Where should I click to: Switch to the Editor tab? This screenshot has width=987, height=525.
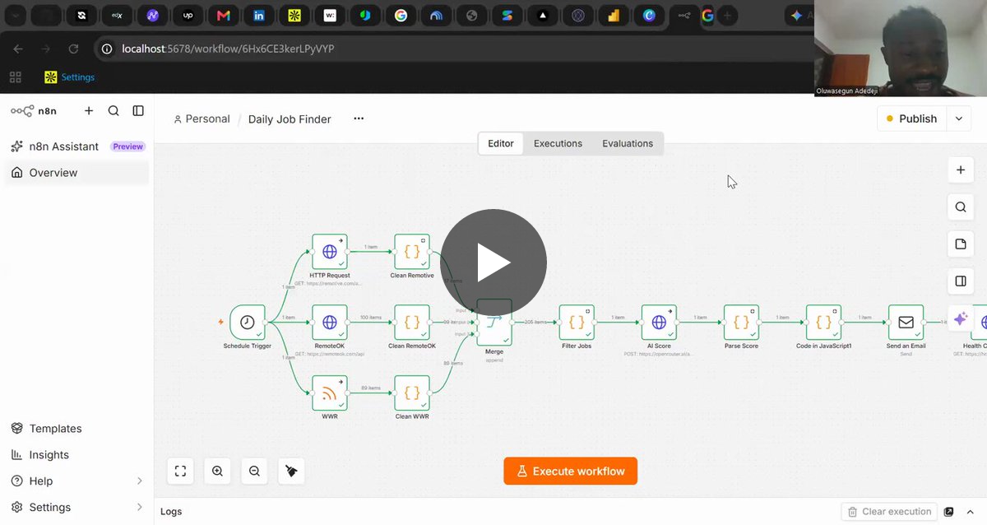[x=501, y=143]
